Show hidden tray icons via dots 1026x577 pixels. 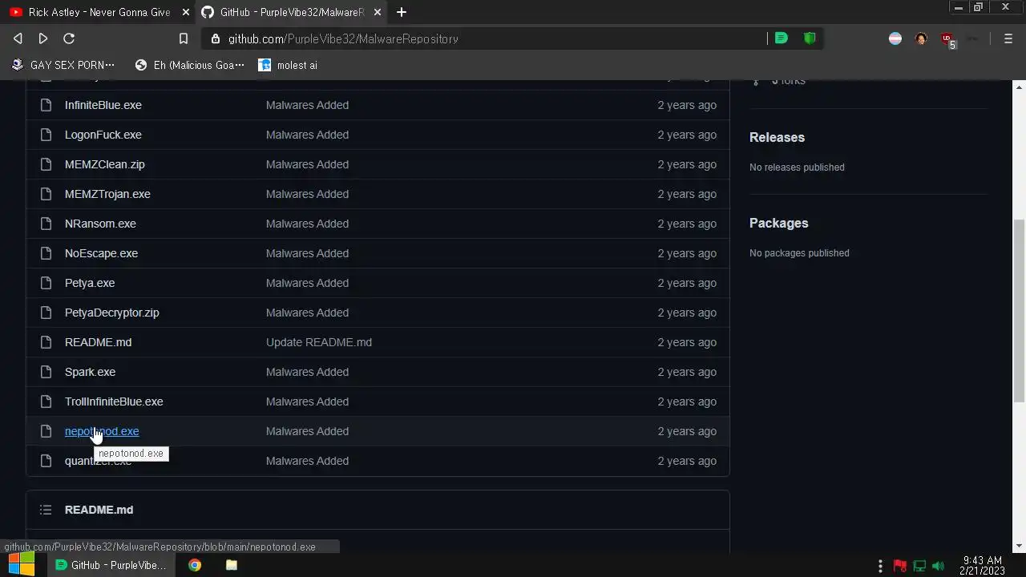[880, 566]
